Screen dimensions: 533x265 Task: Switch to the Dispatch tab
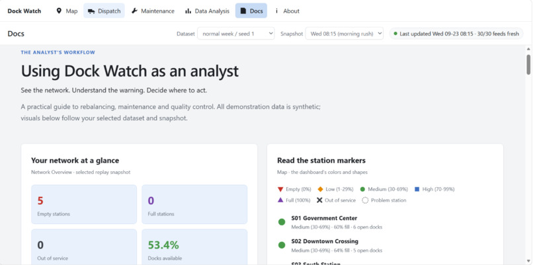pyautogui.click(x=104, y=11)
